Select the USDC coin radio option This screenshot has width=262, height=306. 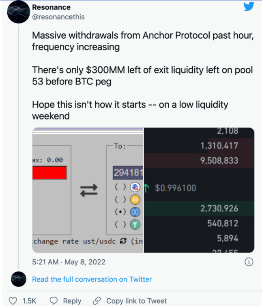point(120,212)
